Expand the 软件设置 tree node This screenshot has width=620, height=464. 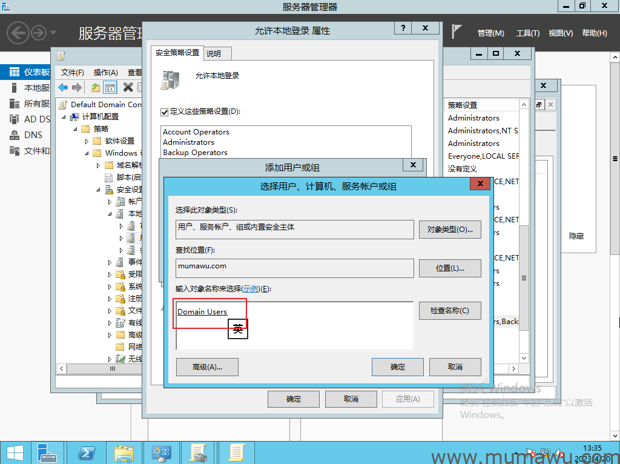[87, 141]
